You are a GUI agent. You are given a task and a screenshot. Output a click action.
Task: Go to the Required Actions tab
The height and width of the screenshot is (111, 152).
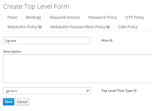(65, 17)
